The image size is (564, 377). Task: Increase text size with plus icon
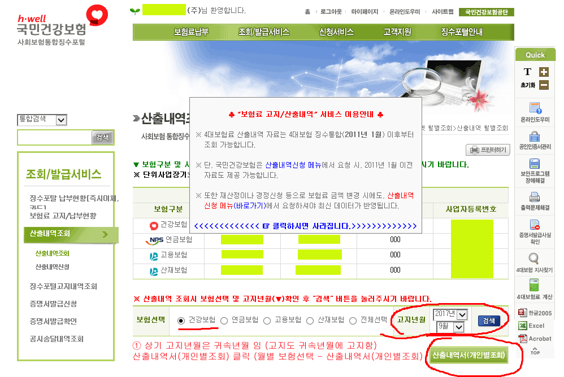click(x=544, y=72)
